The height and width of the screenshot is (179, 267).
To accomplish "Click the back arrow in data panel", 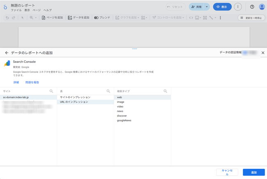I will tap(7, 53).
